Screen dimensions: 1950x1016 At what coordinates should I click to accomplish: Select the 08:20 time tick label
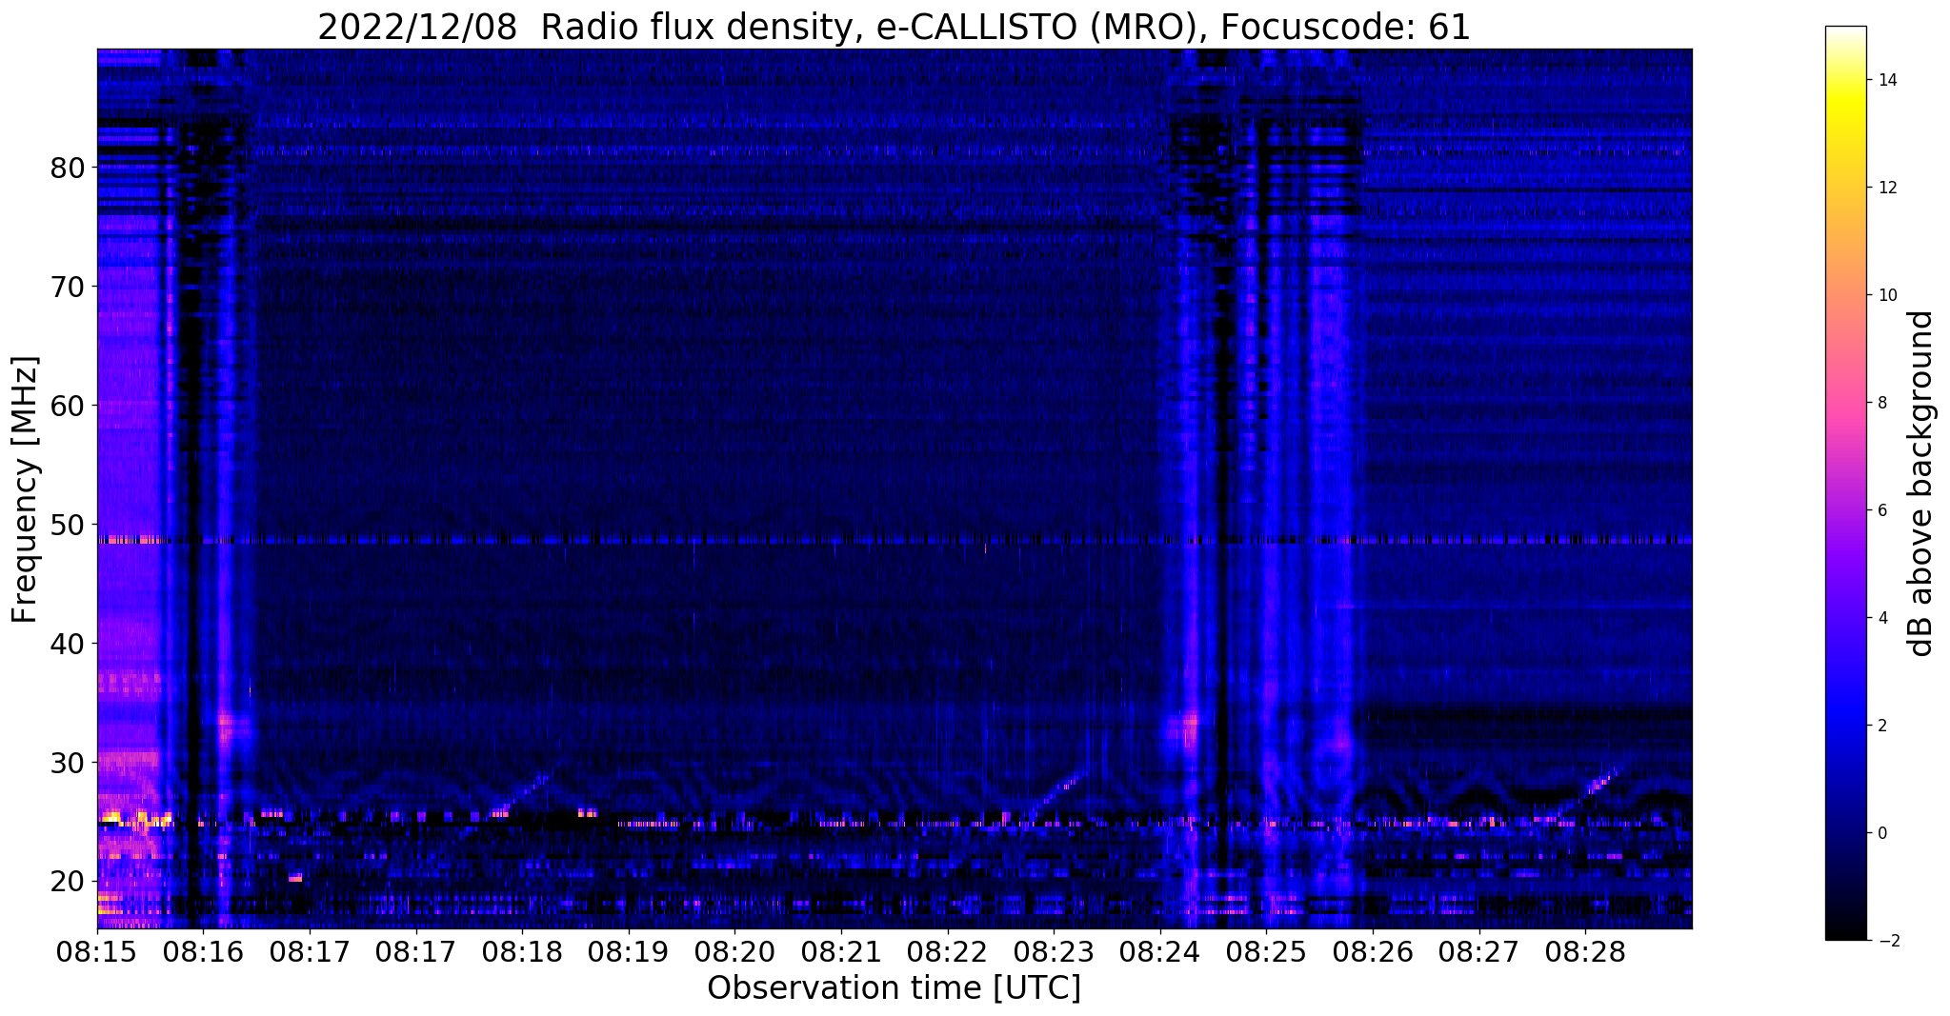tap(735, 952)
